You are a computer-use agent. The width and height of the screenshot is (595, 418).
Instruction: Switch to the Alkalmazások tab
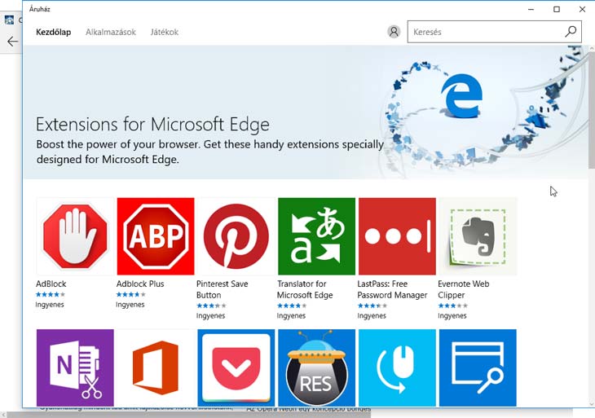point(111,33)
